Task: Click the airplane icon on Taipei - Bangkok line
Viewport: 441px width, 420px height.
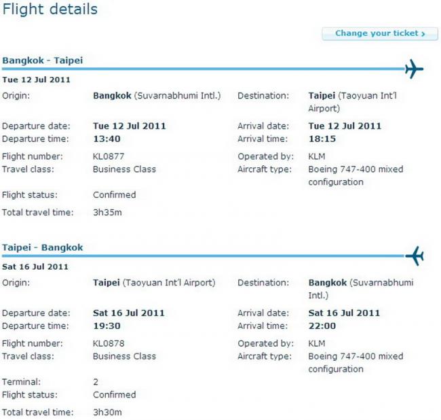Action: pyautogui.click(x=415, y=256)
